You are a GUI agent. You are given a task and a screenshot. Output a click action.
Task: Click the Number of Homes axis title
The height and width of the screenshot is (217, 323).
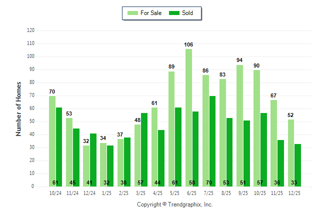click(19, 108)
